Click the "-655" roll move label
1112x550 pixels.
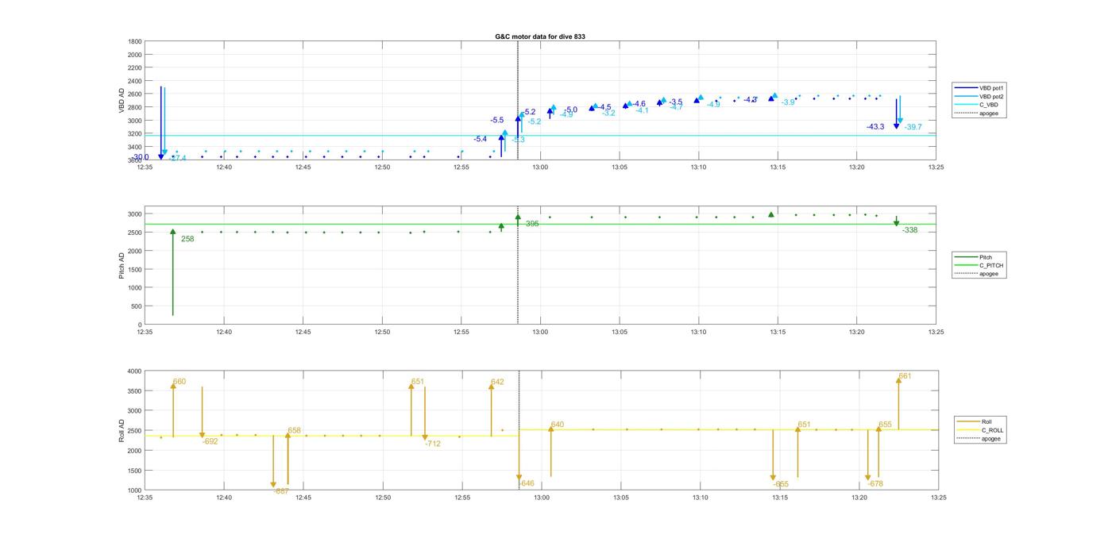(781, 484)
